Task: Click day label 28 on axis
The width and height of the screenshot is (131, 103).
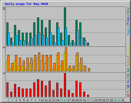Action: click(x=111, y=100)
